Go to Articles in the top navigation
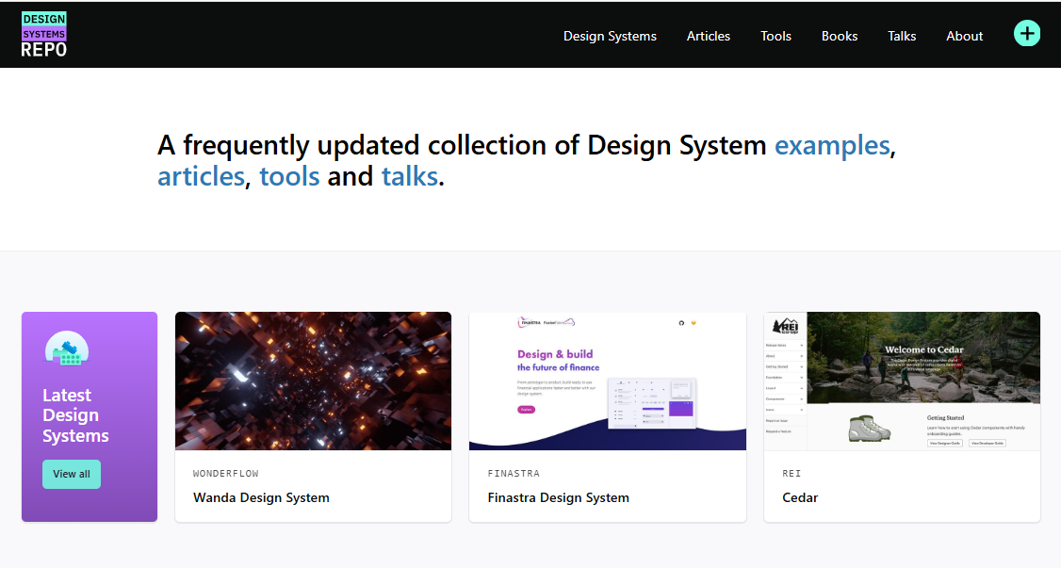This screenshot has height=568, width=1061. pos(708,36)
